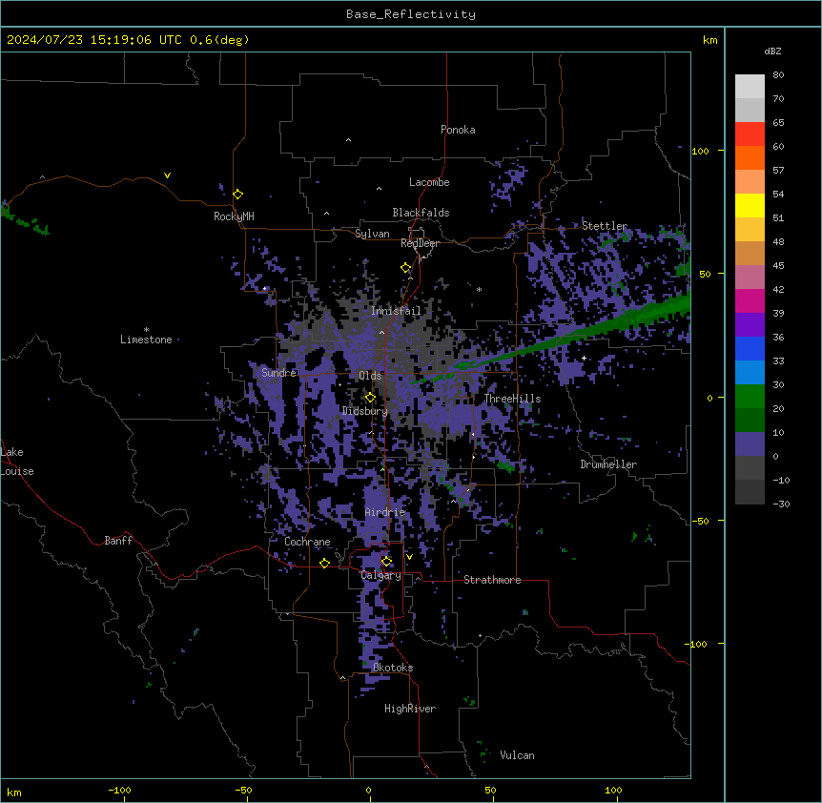Click the -50 tick on bottom axis
Screen dimensions: 822x803
tap(243, 790)
